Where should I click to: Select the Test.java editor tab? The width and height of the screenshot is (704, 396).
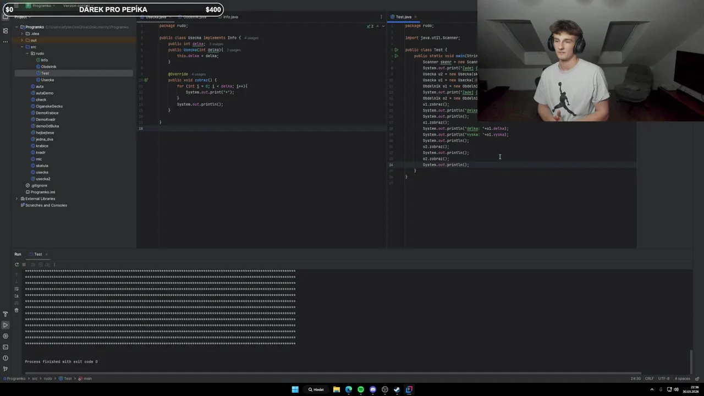coord(403,17)
